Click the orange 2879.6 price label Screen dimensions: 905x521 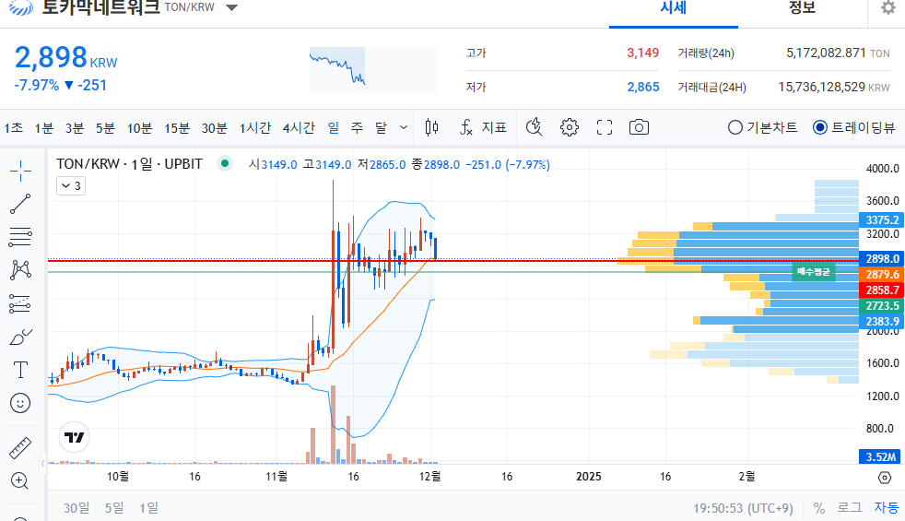[882, 275]
